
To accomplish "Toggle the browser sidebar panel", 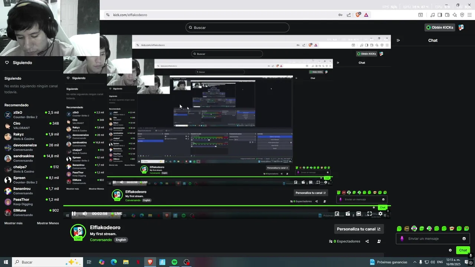I will click(440, 15).
